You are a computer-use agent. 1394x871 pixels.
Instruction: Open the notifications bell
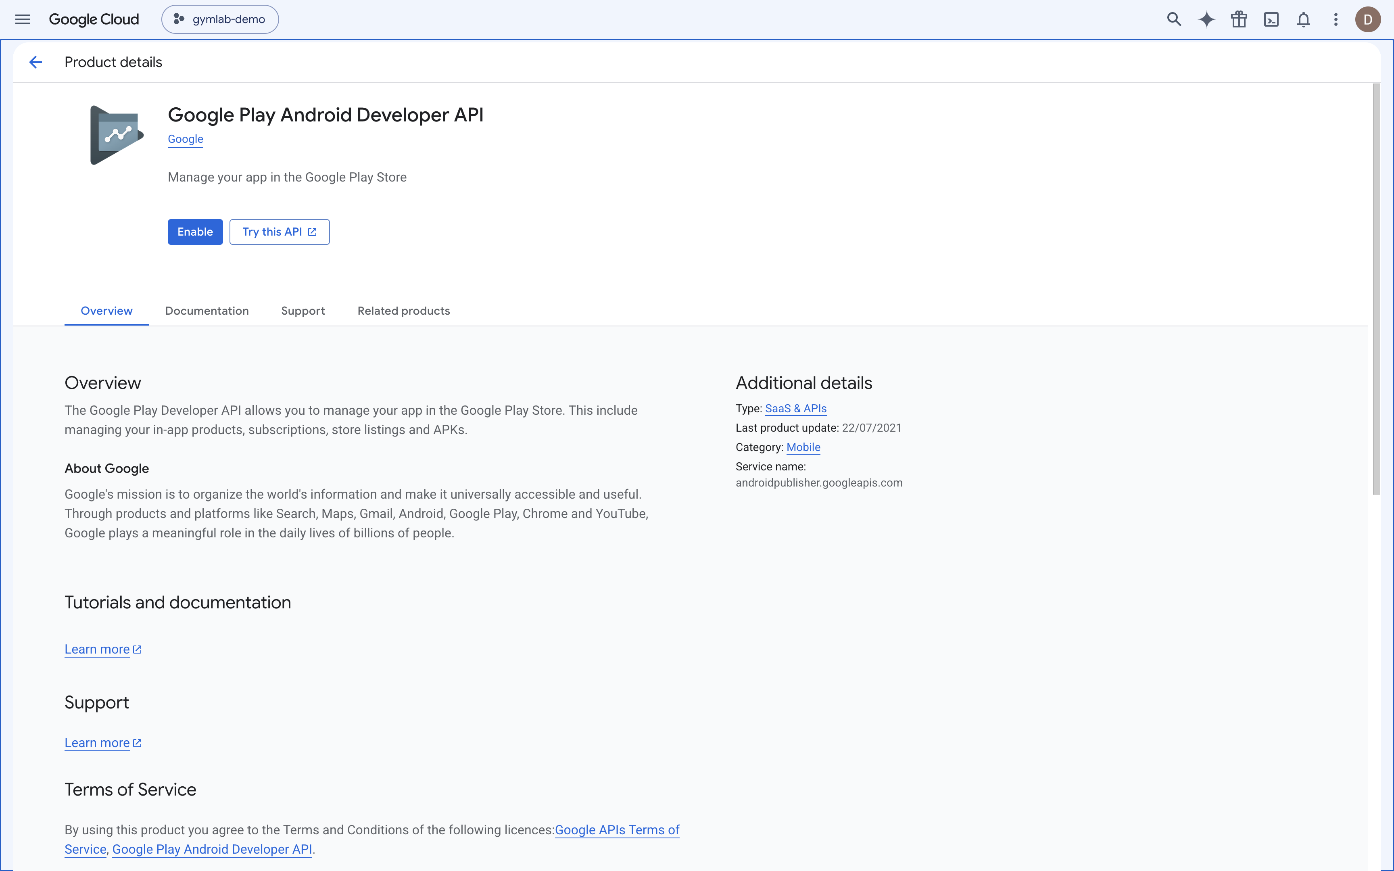click(x=1303, y=20)
